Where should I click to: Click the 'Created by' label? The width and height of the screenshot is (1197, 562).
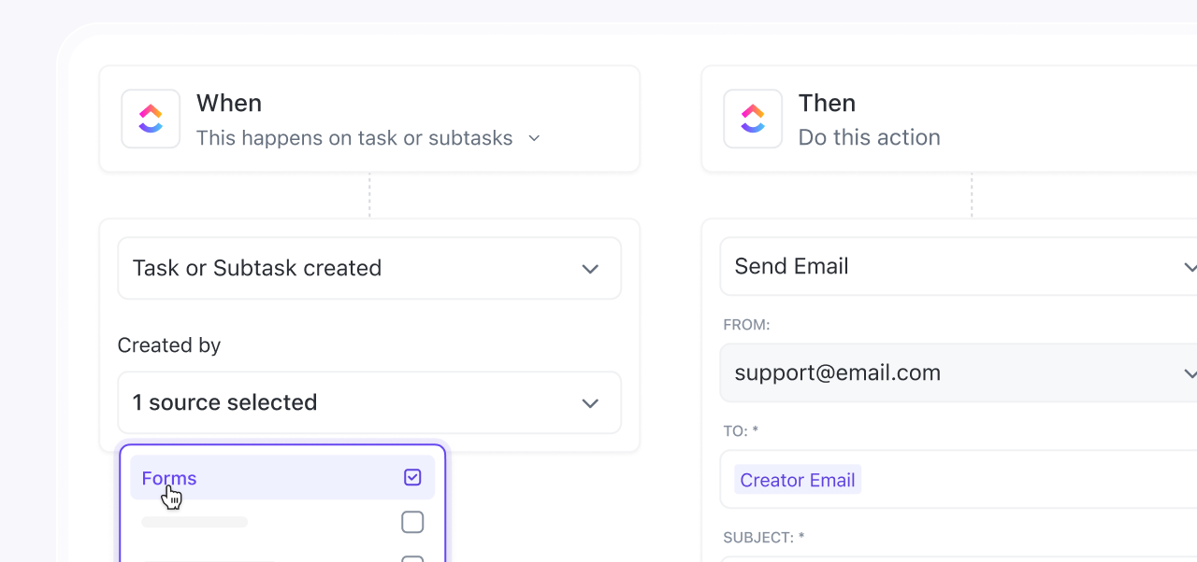click(x=169, y=345)
